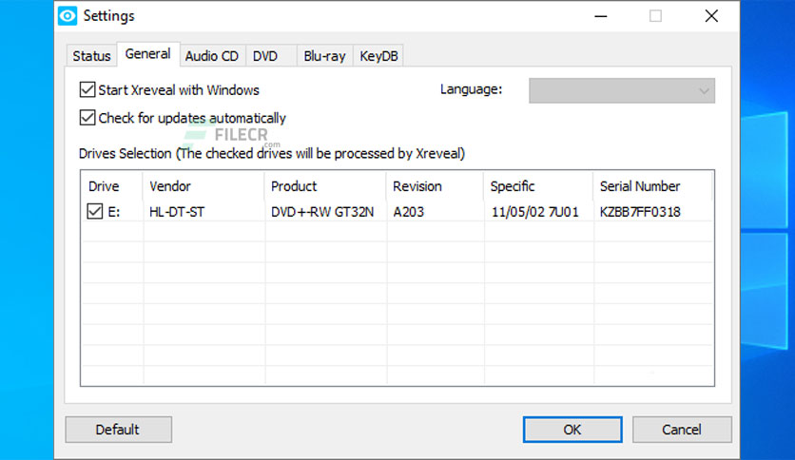Viewport: 795px width, 460px height.
Task: Click the A203 revision value
Action: 409,212
